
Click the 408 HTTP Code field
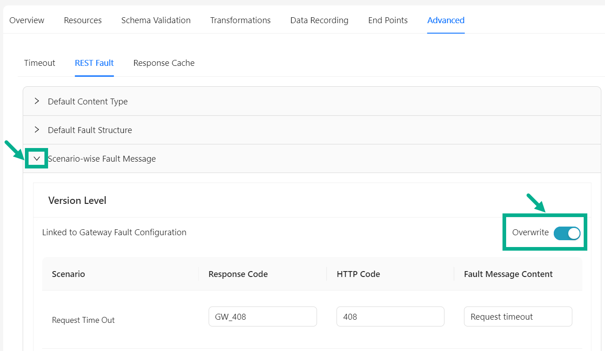pos(390,316)
